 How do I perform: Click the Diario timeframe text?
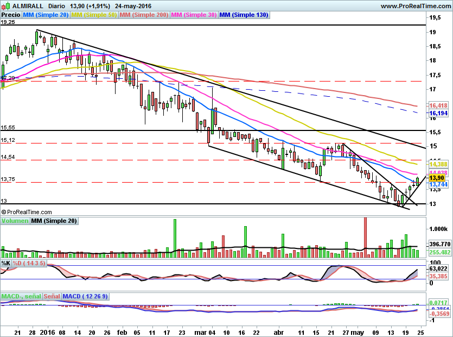pos(56,6)
